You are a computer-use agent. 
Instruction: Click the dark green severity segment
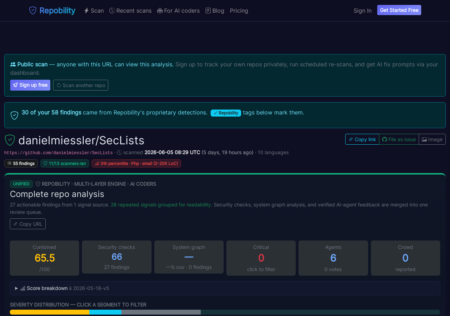click(320, 312)
